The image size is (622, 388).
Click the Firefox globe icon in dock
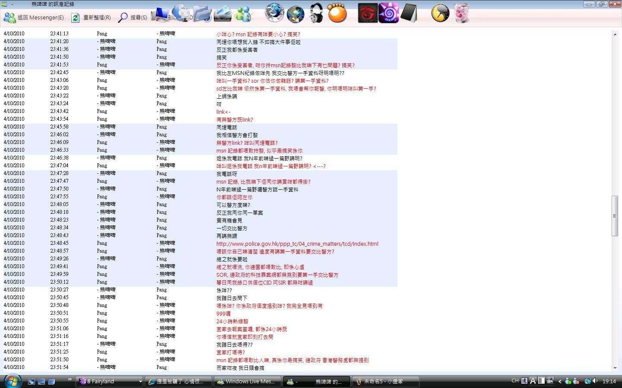point(274,13)
